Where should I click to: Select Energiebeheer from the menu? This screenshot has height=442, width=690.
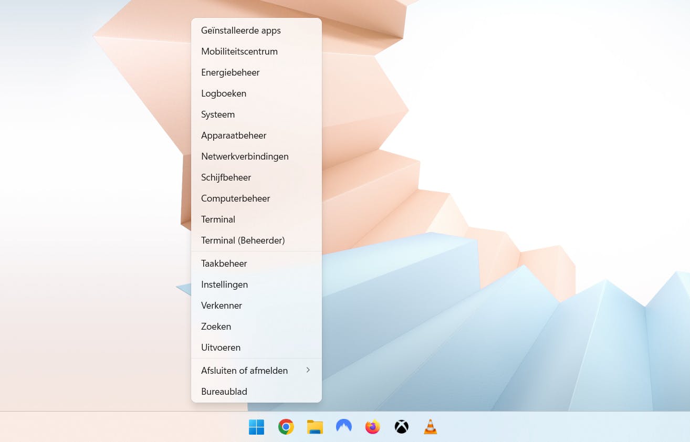click(230, 72)
